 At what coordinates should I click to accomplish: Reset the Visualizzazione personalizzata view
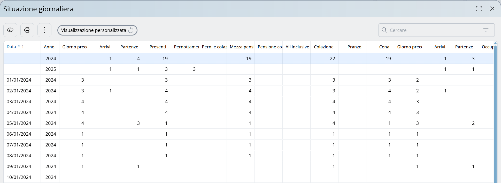(x=131, y=30)
